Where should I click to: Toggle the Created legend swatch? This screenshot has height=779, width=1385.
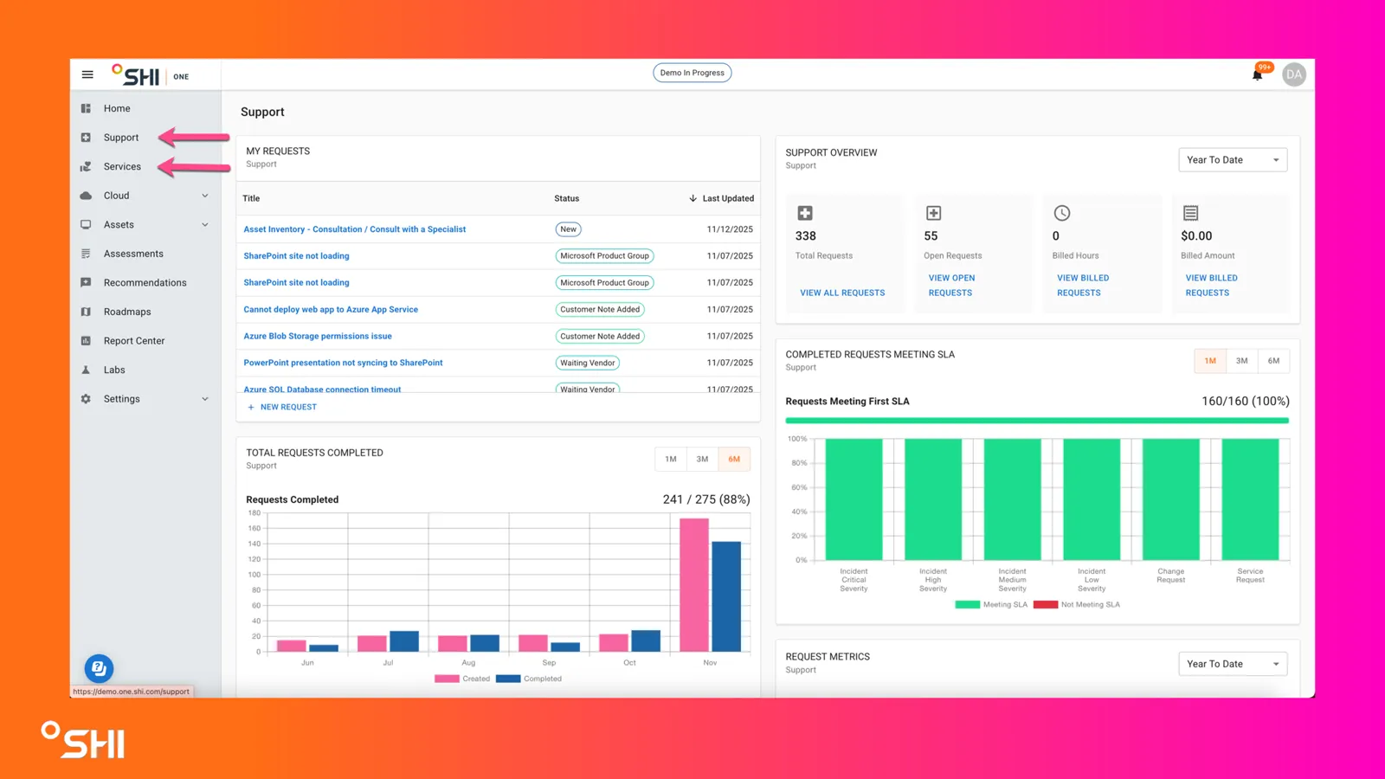pos(447,679)
